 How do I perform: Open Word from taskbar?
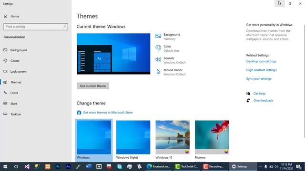click(x=89, y=167)
